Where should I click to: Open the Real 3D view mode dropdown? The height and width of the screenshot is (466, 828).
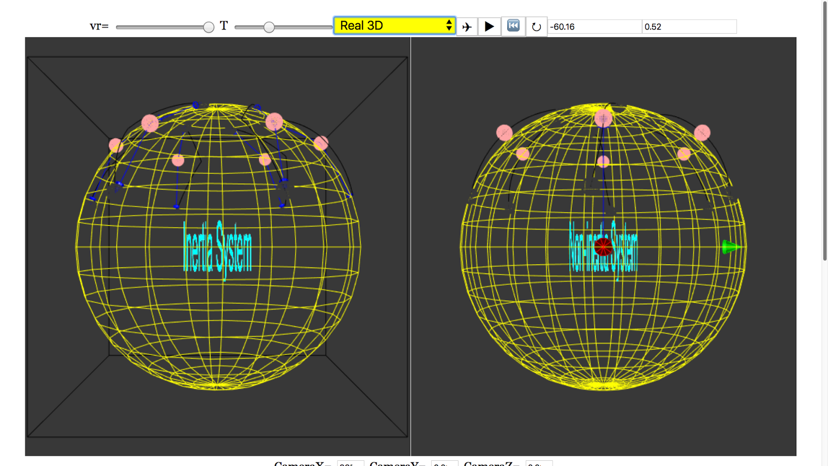(x=394, y=25)
